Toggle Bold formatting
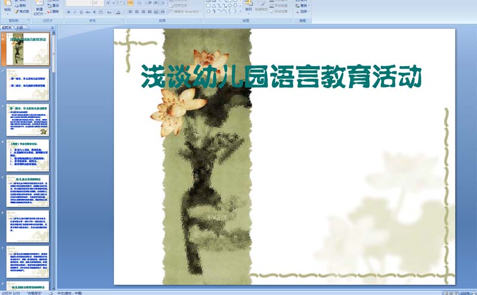The image size is (477, 295). point(69,12)
